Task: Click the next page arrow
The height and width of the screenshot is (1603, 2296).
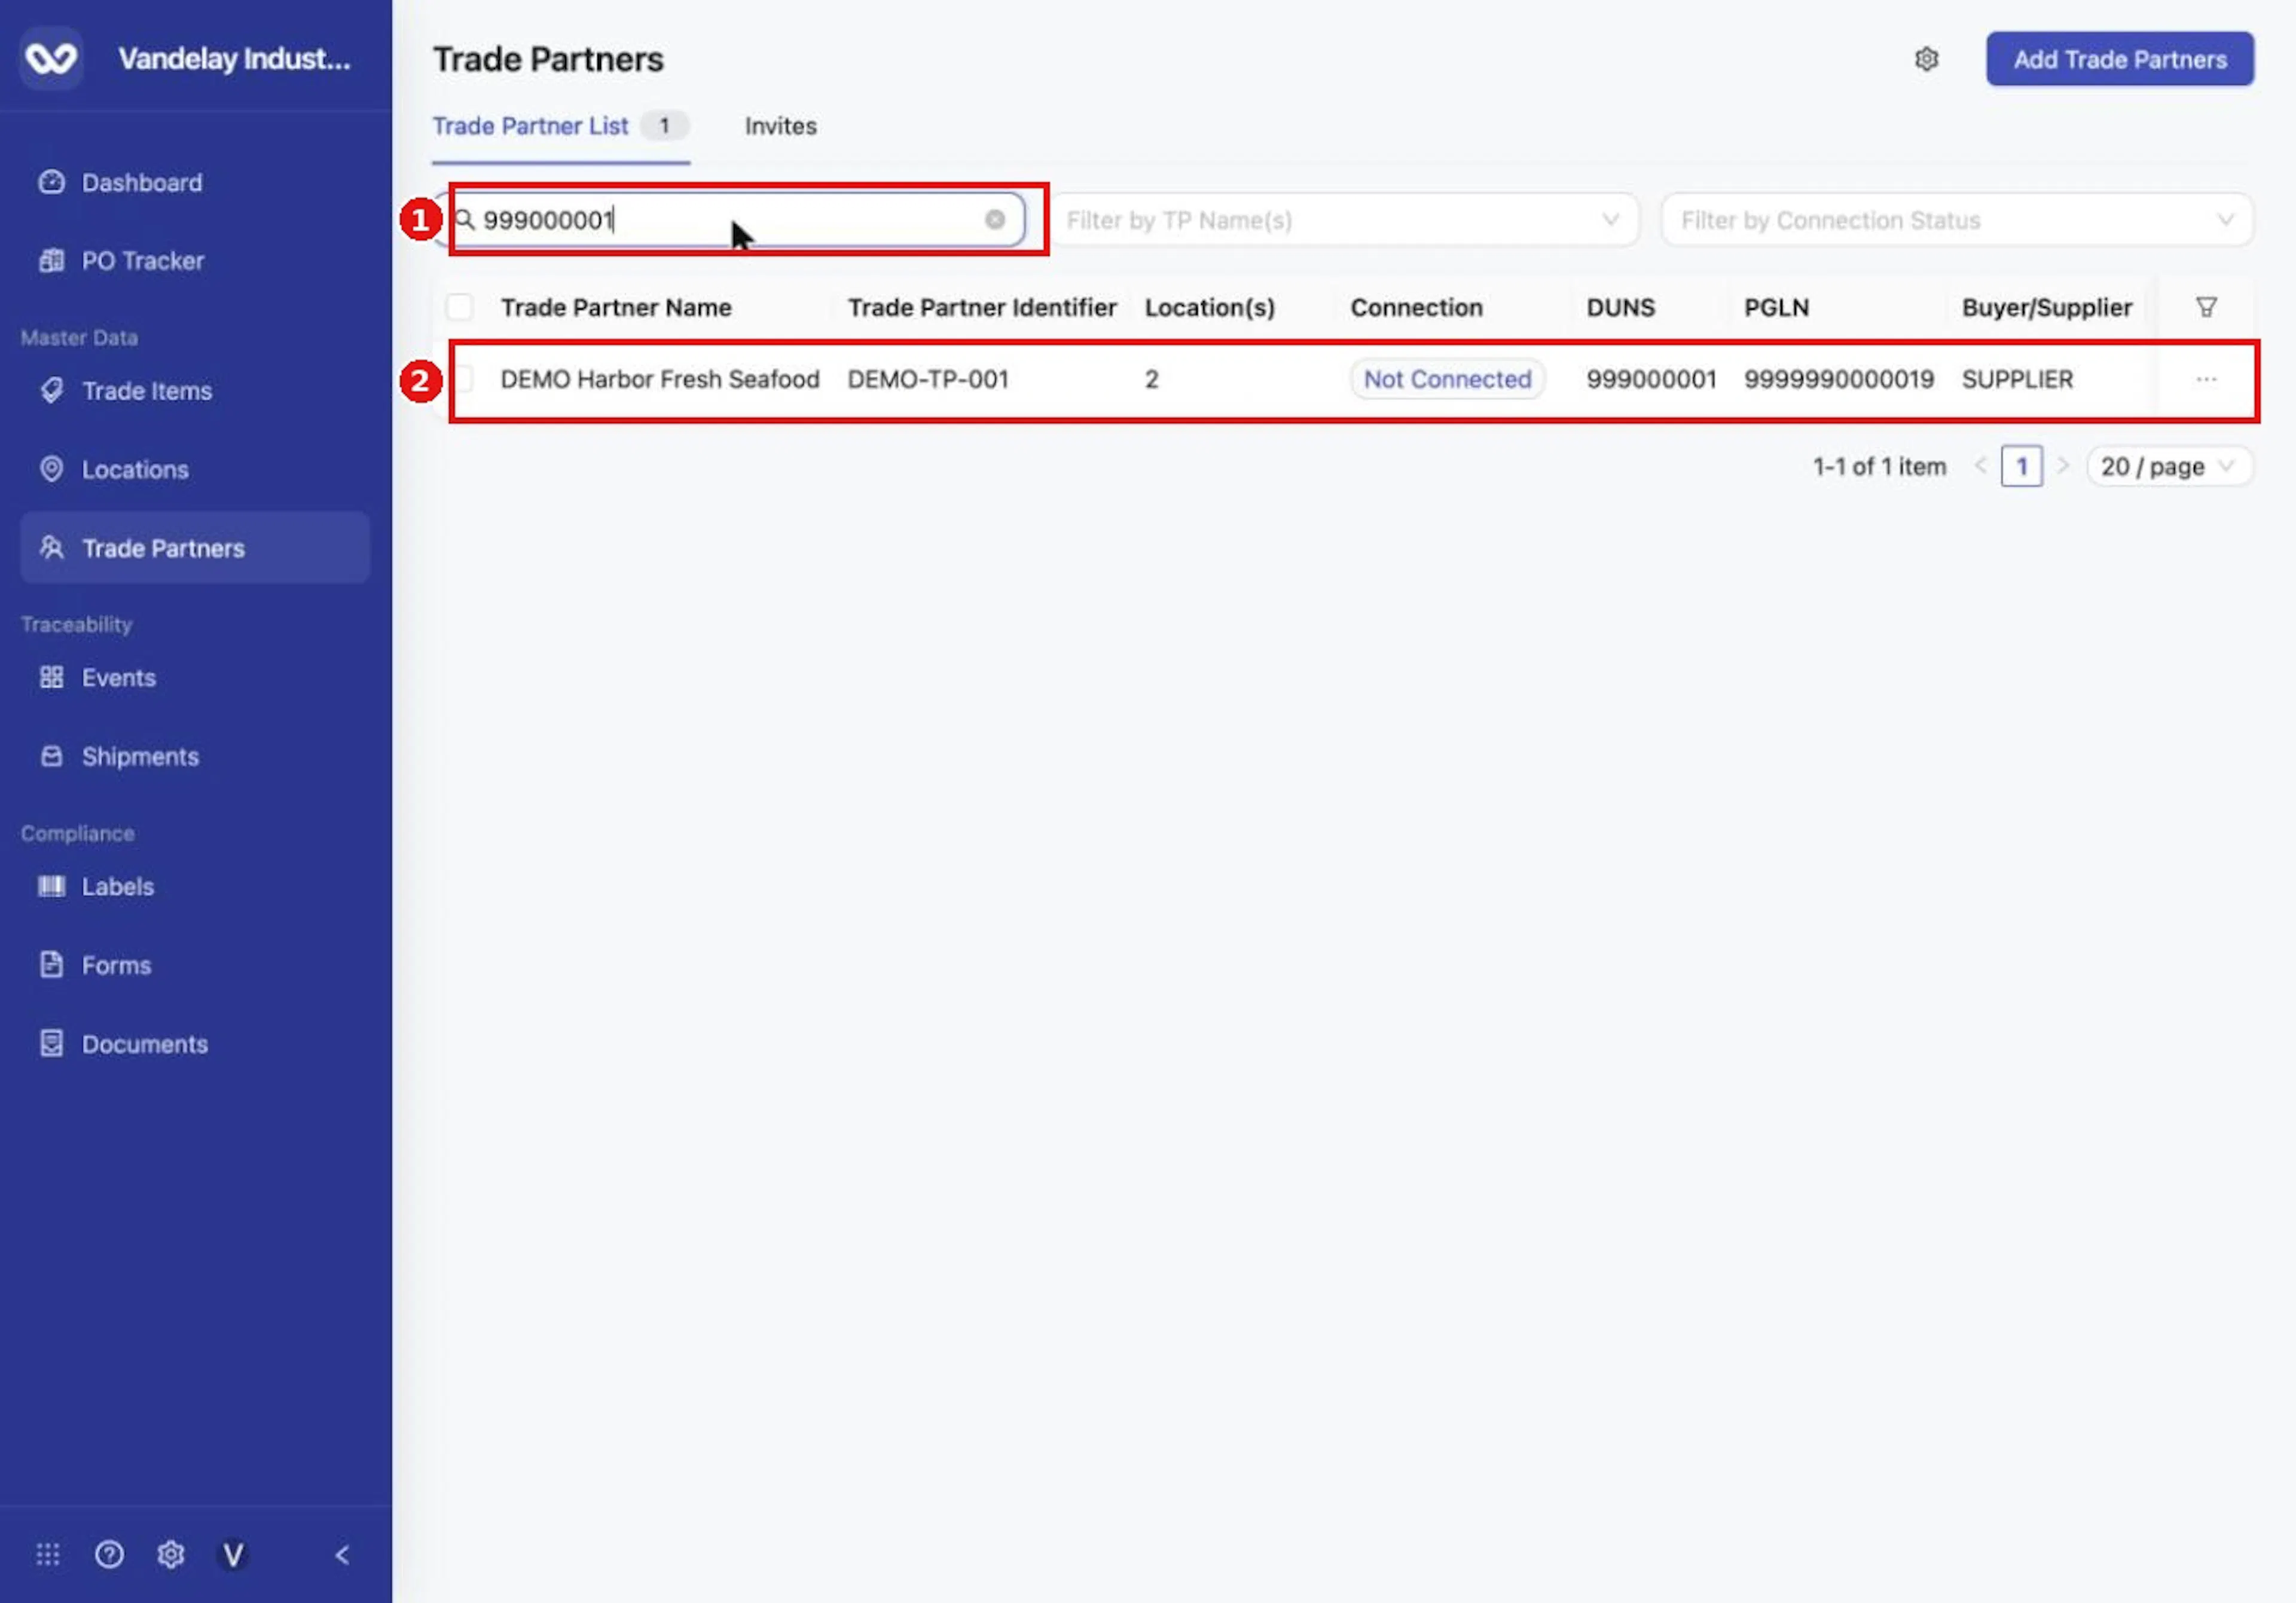Action: click(x=2062, y=466)
